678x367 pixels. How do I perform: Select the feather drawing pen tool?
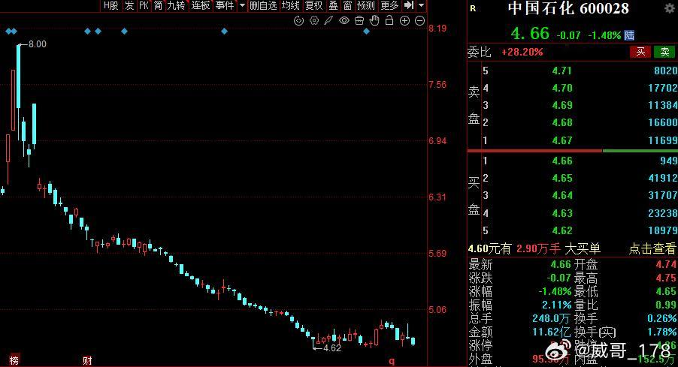pyautogui.click(x=329, y=21)
